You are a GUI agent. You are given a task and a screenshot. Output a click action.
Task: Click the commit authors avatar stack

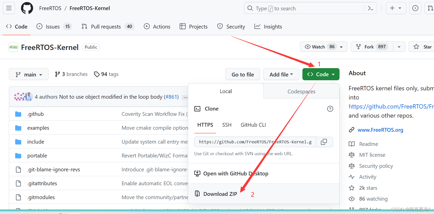coord(23,97)
